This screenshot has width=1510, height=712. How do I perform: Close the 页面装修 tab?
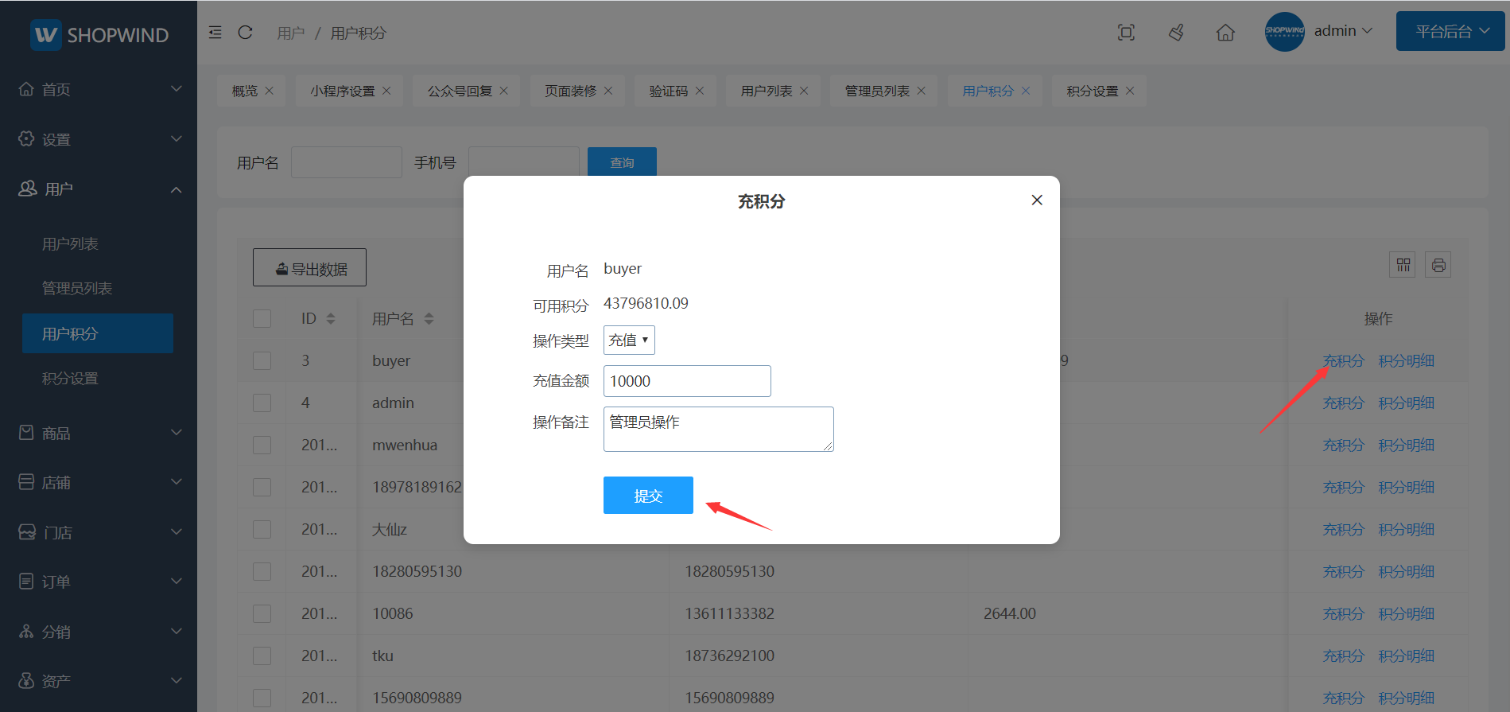[x=608, y=91]
